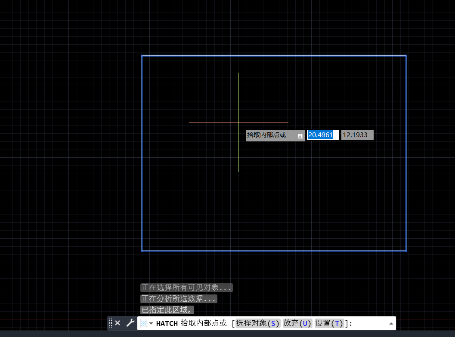Expand command history with the up arrow
The height and width of the screenshot is (337, 455).
tap(391, 323)
